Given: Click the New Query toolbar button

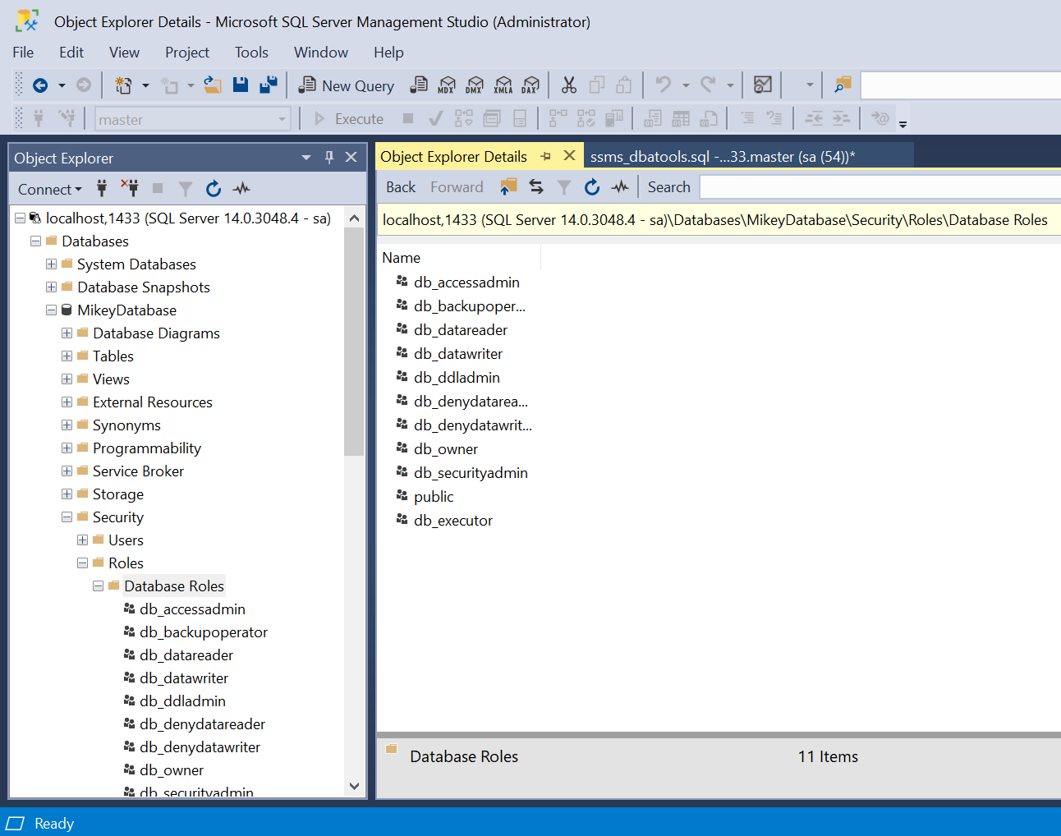Looking at the screenshot, I should click(x=347, y=85).
